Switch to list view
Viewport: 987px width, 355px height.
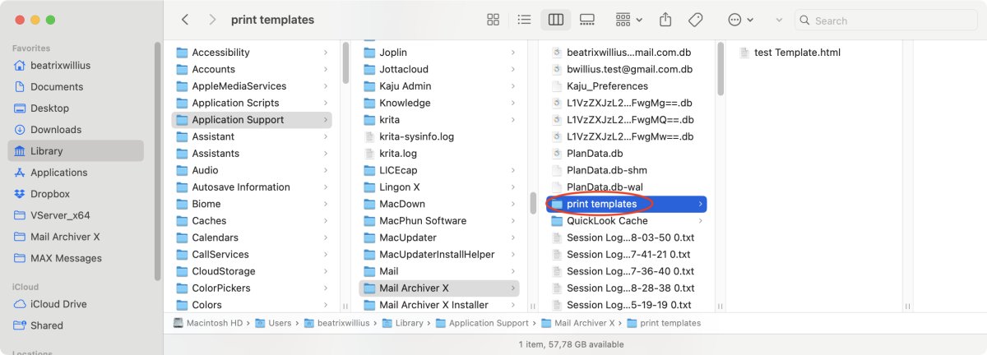(524, 20)
